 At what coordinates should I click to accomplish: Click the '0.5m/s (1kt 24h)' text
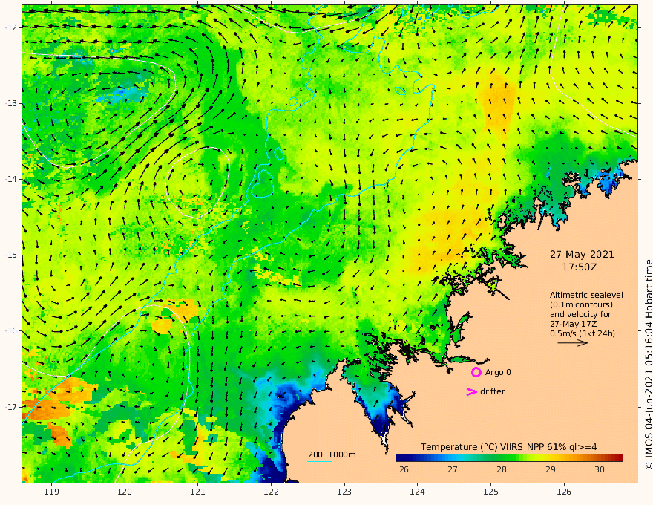583,333
